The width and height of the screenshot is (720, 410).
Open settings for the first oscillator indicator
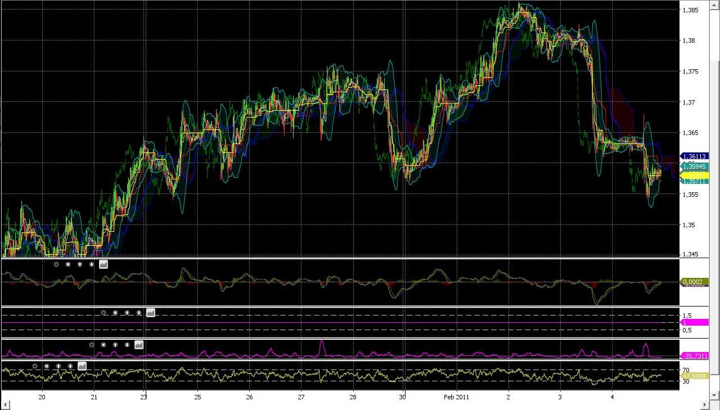click(x=56, y=264)
